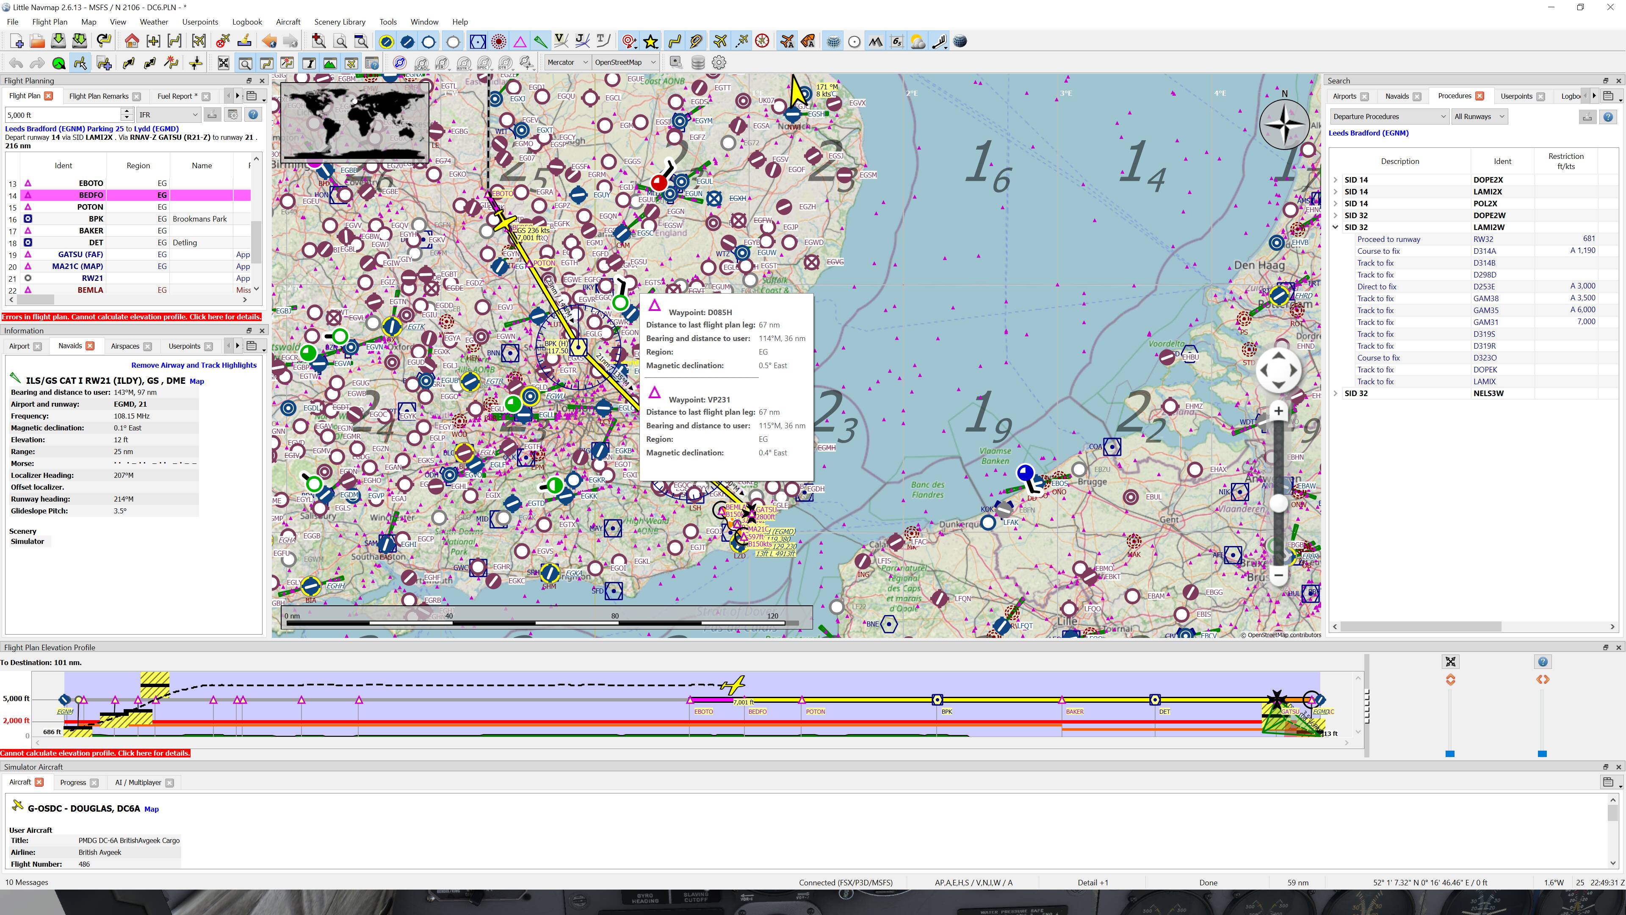Screen dimensions: 1626x915
Task: Open options gear icon in toolbar
Action: pyautogui.click(x=718, y=63)
